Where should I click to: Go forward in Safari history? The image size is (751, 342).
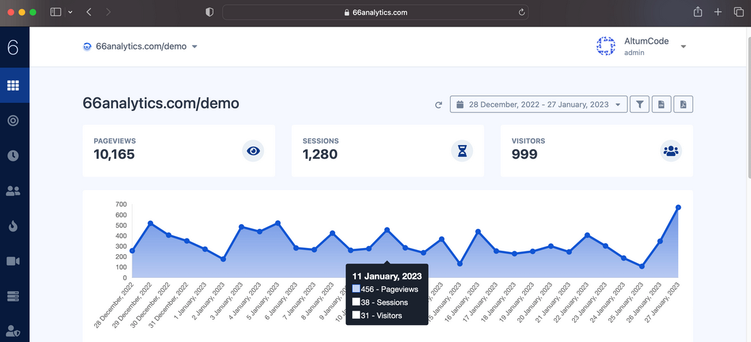pyautogui.click(x=109, y=12)
